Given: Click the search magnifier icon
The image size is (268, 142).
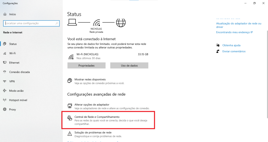Looking at the screenshot, I should point(57,23).
